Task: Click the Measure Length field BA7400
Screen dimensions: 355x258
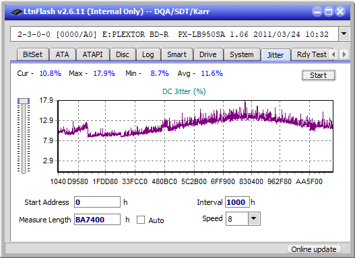Action: point(97,220)
